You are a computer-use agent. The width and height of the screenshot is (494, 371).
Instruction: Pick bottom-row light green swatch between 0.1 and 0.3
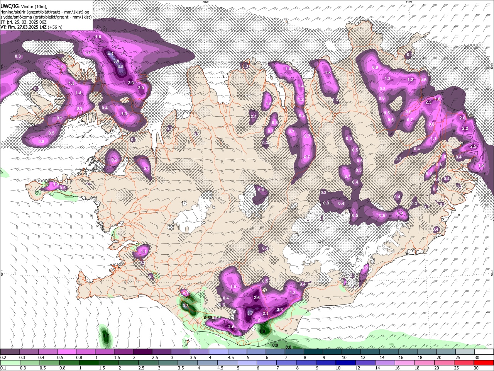tap(10, 362)
